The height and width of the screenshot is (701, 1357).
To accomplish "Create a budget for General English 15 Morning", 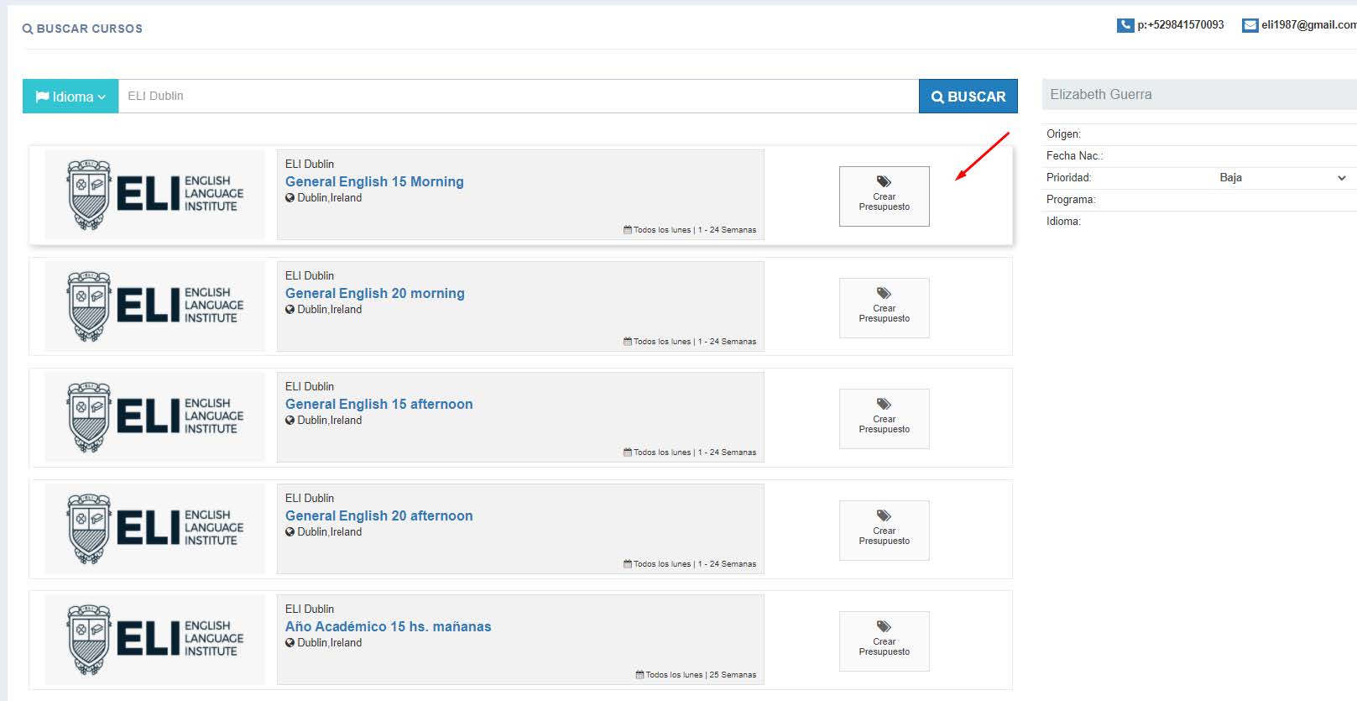I will 884,196.
